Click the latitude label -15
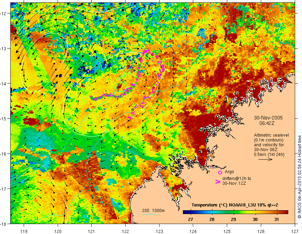The image size is (302, 234). (x=4, y=119)
